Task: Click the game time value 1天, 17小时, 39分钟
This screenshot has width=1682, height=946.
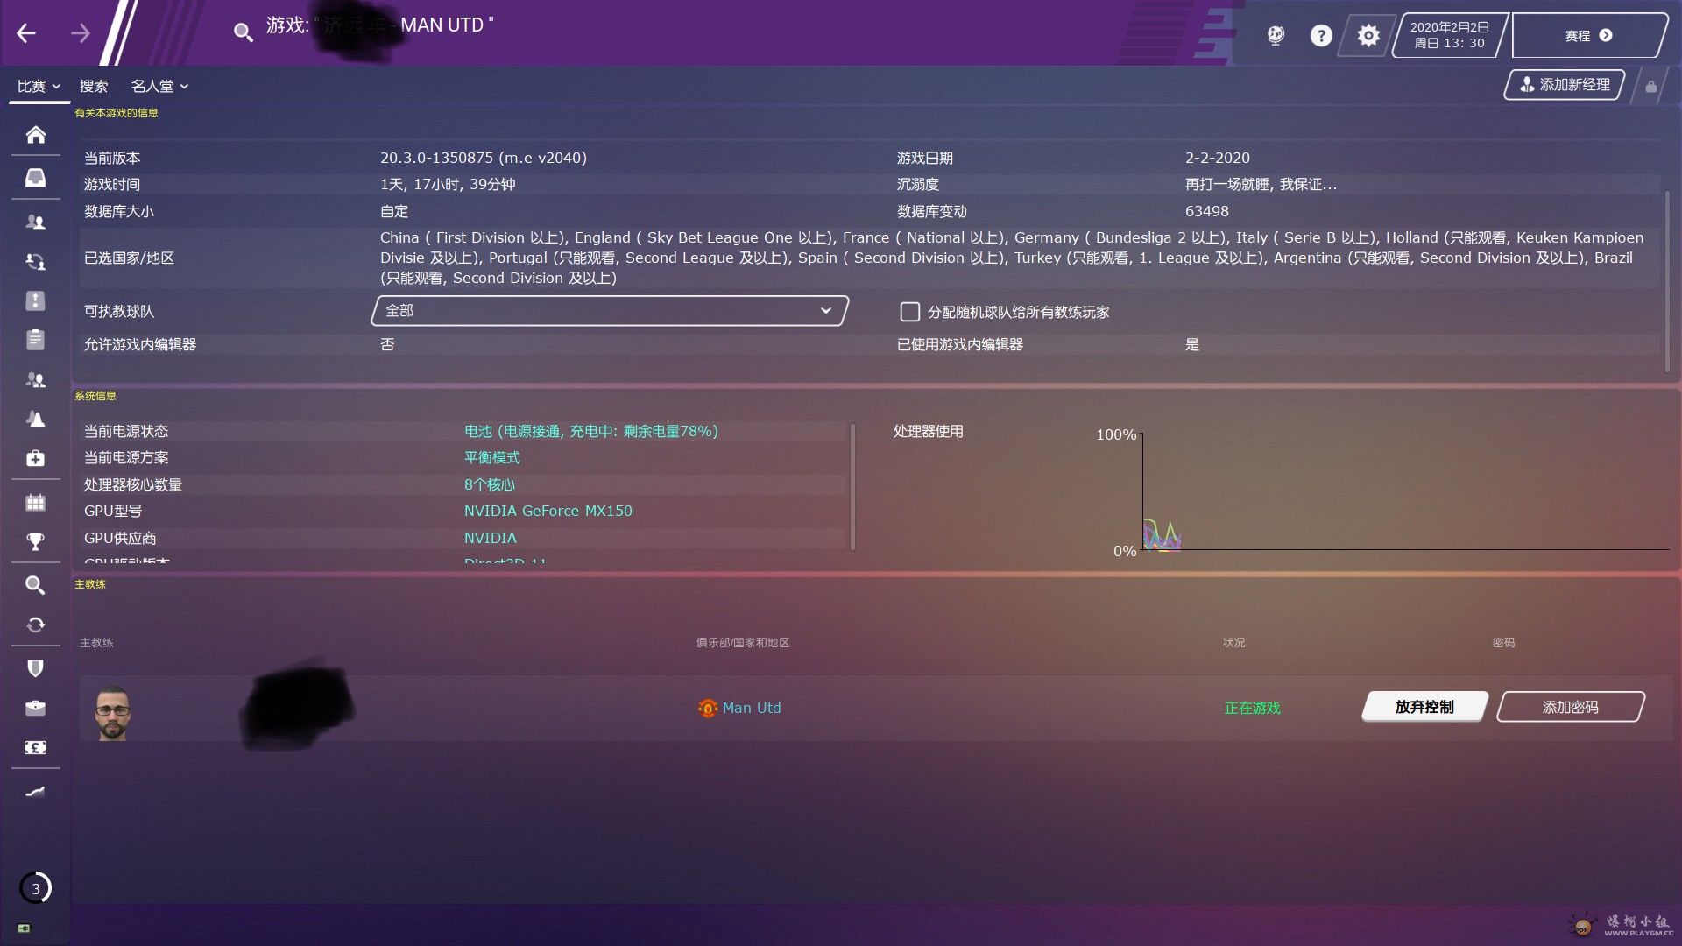Action: [448, 184]
